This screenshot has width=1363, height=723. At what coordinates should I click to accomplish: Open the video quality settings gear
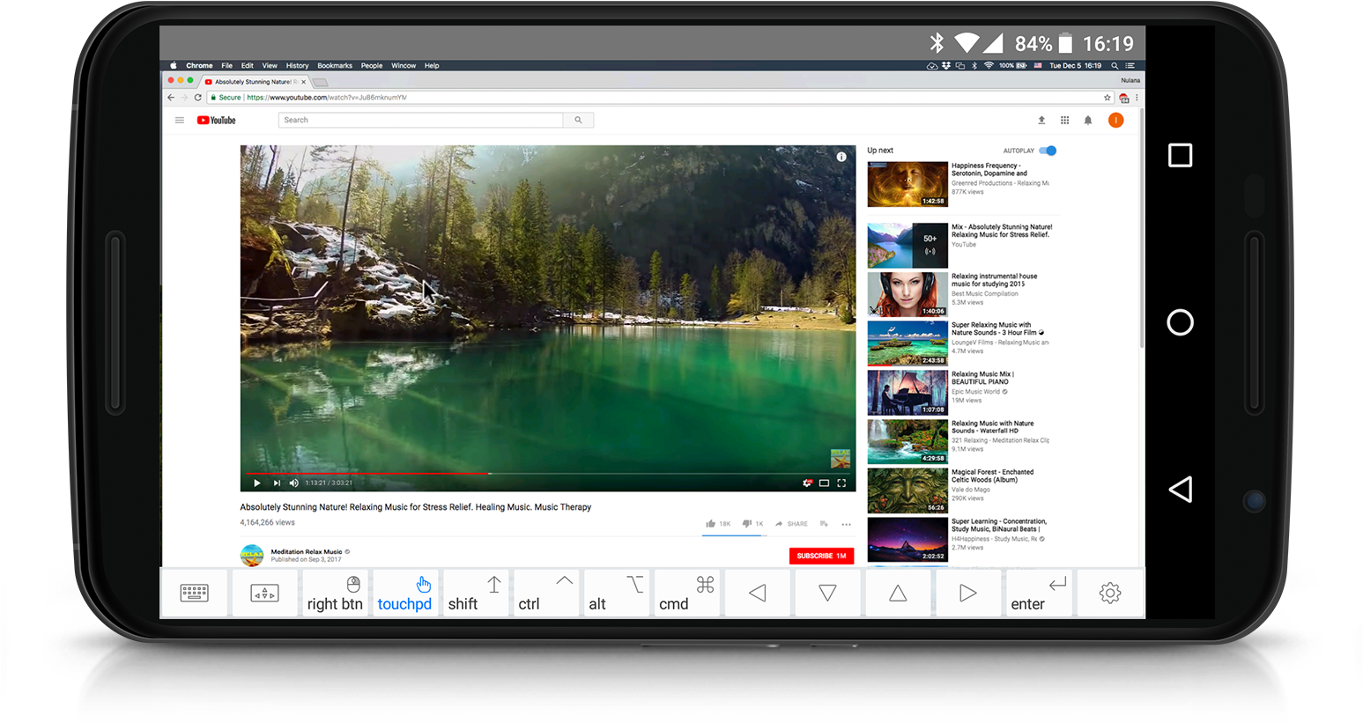point(807,483)
